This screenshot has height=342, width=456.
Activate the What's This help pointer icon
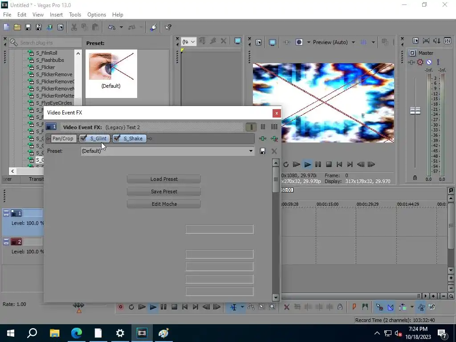pyautogui.click(x=168, y=27)
